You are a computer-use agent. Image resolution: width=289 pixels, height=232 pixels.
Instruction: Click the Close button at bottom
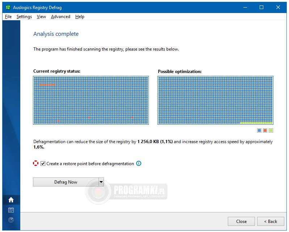coord(241,221)
